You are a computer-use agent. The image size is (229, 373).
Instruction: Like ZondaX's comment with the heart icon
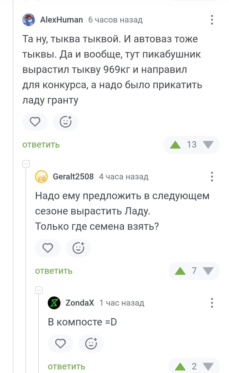(x=60, y=344)
